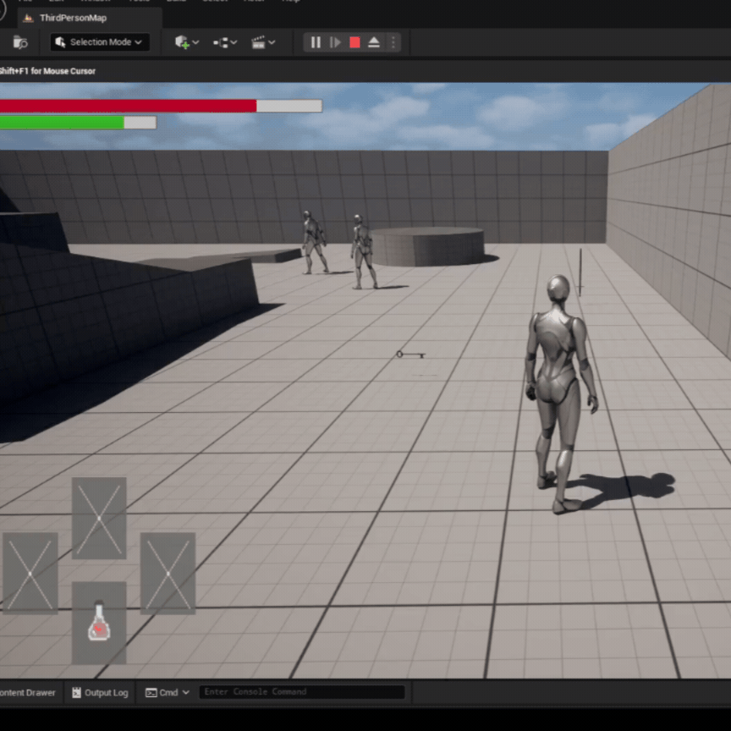731x731 pixels.
Task: Click the red health bar
Action: click(161, 106)
